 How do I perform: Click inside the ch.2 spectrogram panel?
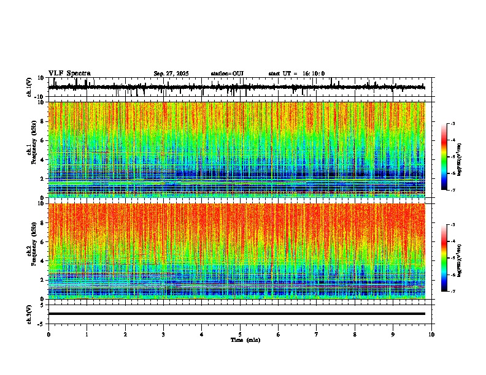pyautogui.click(x=237, y=251)
